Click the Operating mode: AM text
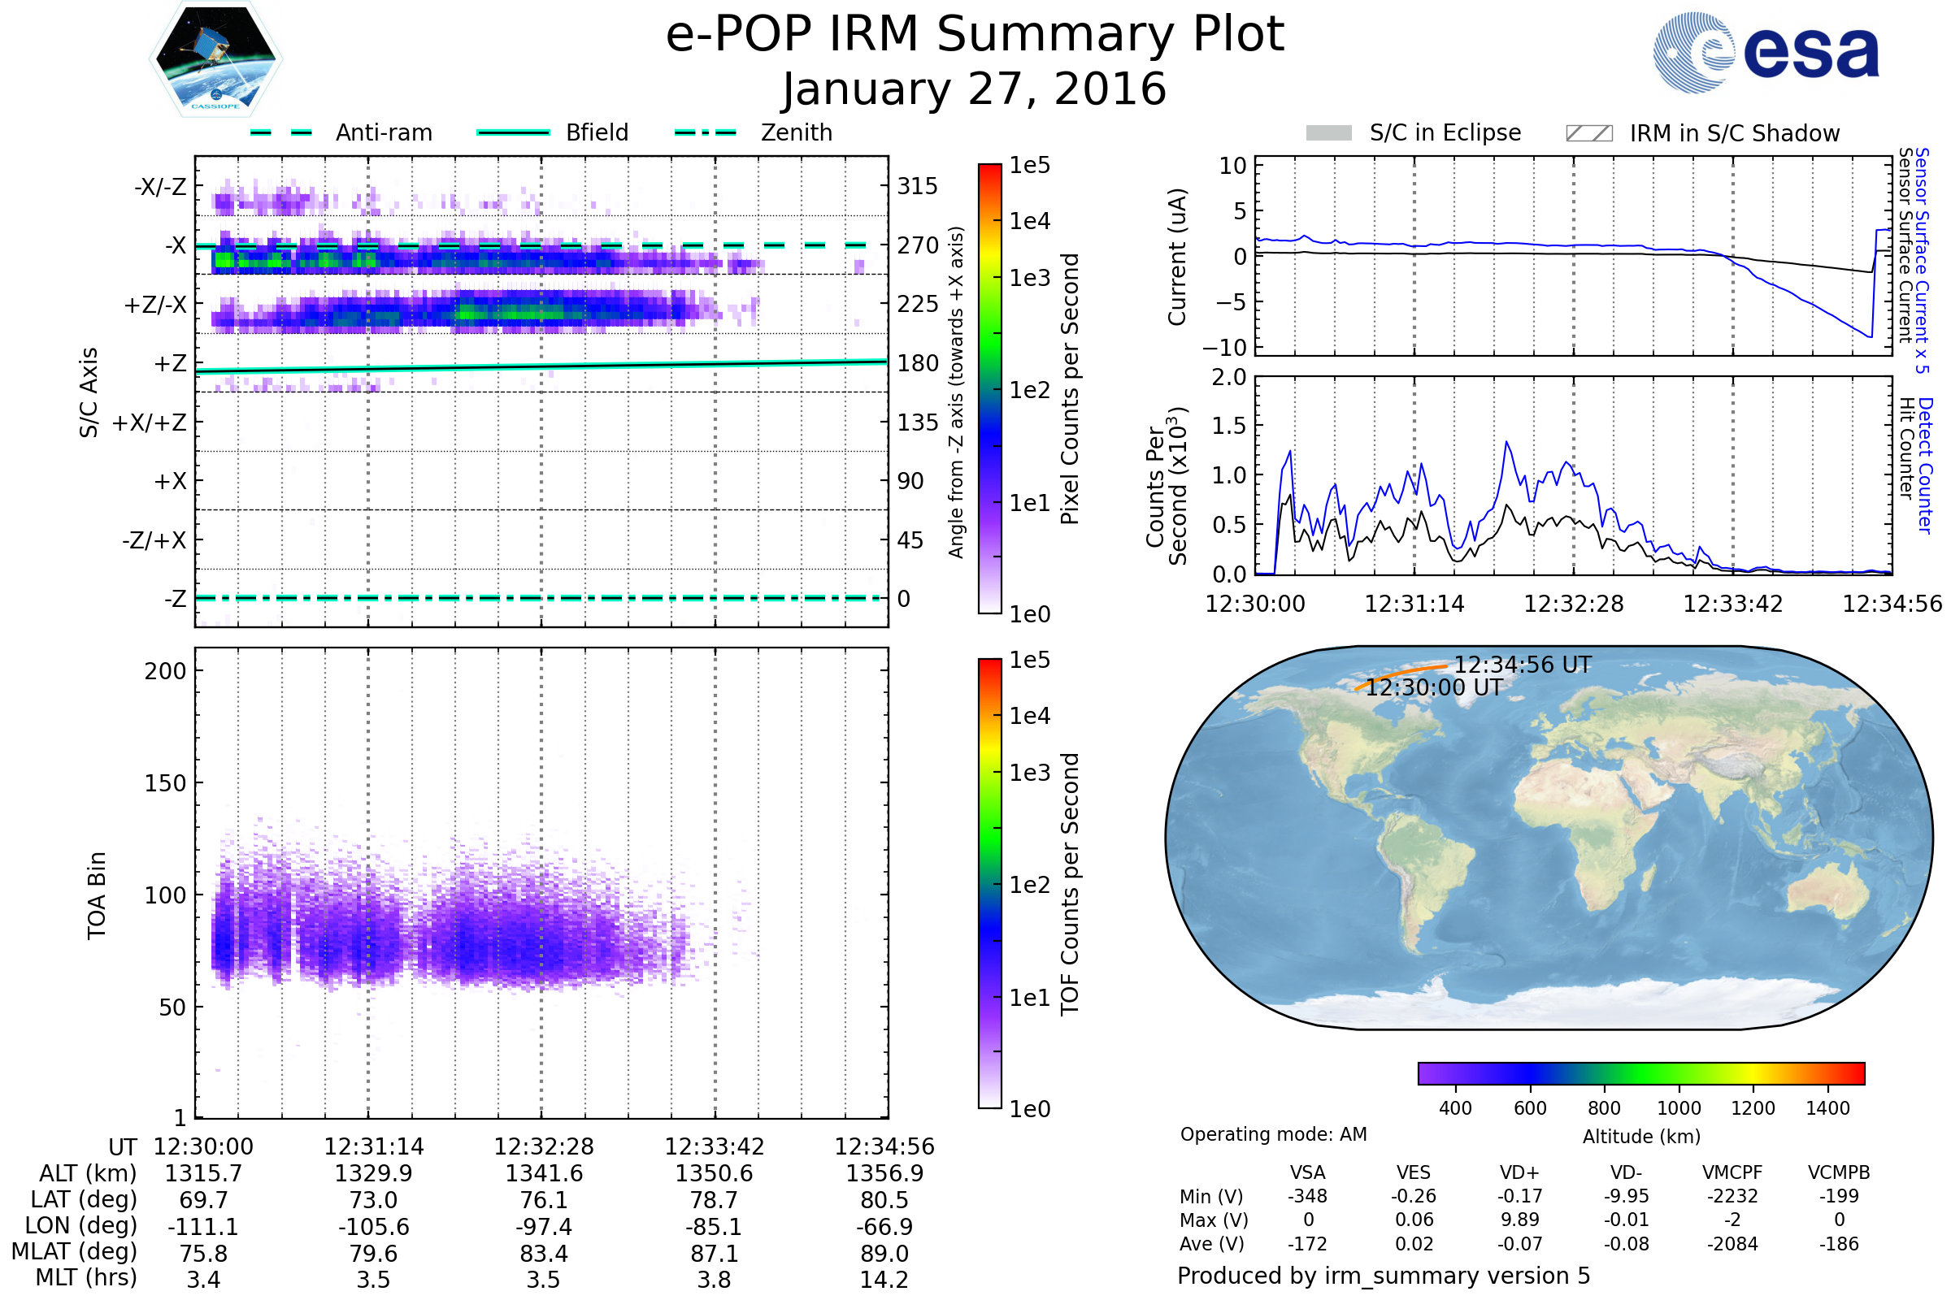This screenshot has width=1951, height=1300. pos(1273,1134)
